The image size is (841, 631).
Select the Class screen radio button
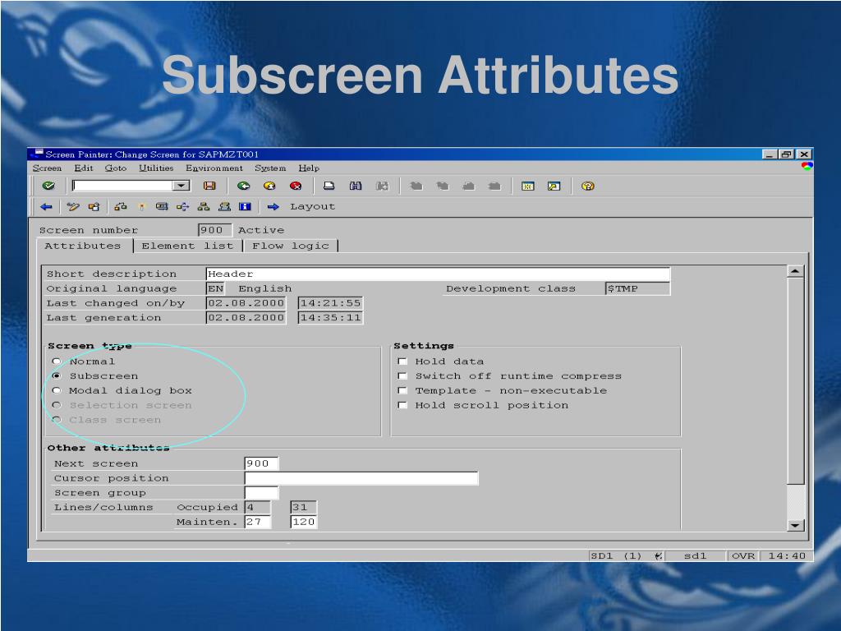click(x=57, y=420)
